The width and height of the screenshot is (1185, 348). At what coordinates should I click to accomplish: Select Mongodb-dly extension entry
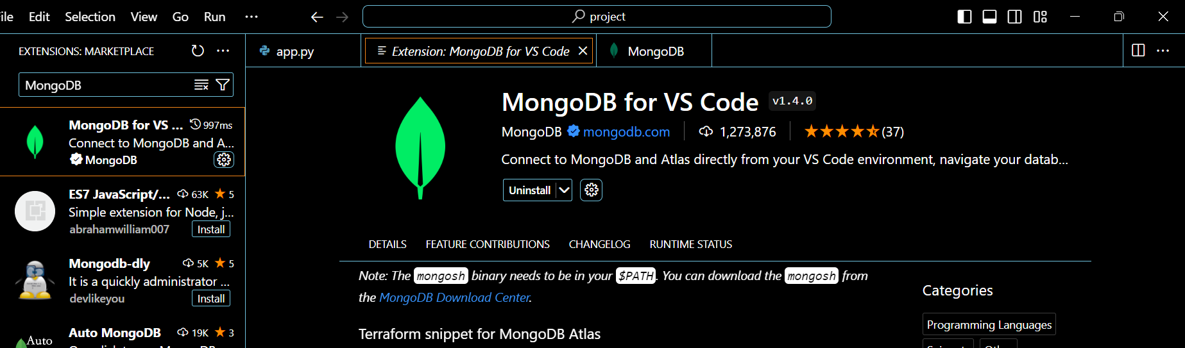click(x=123, y=280)
